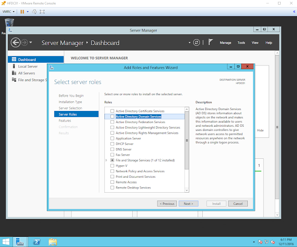Click the All Servers sidebar icon

pos(14,73)
